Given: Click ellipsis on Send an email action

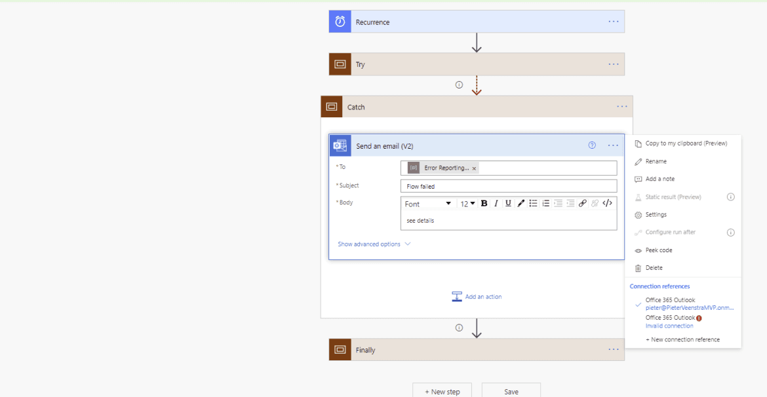Looking at the screenshot, I should (613, 145).
